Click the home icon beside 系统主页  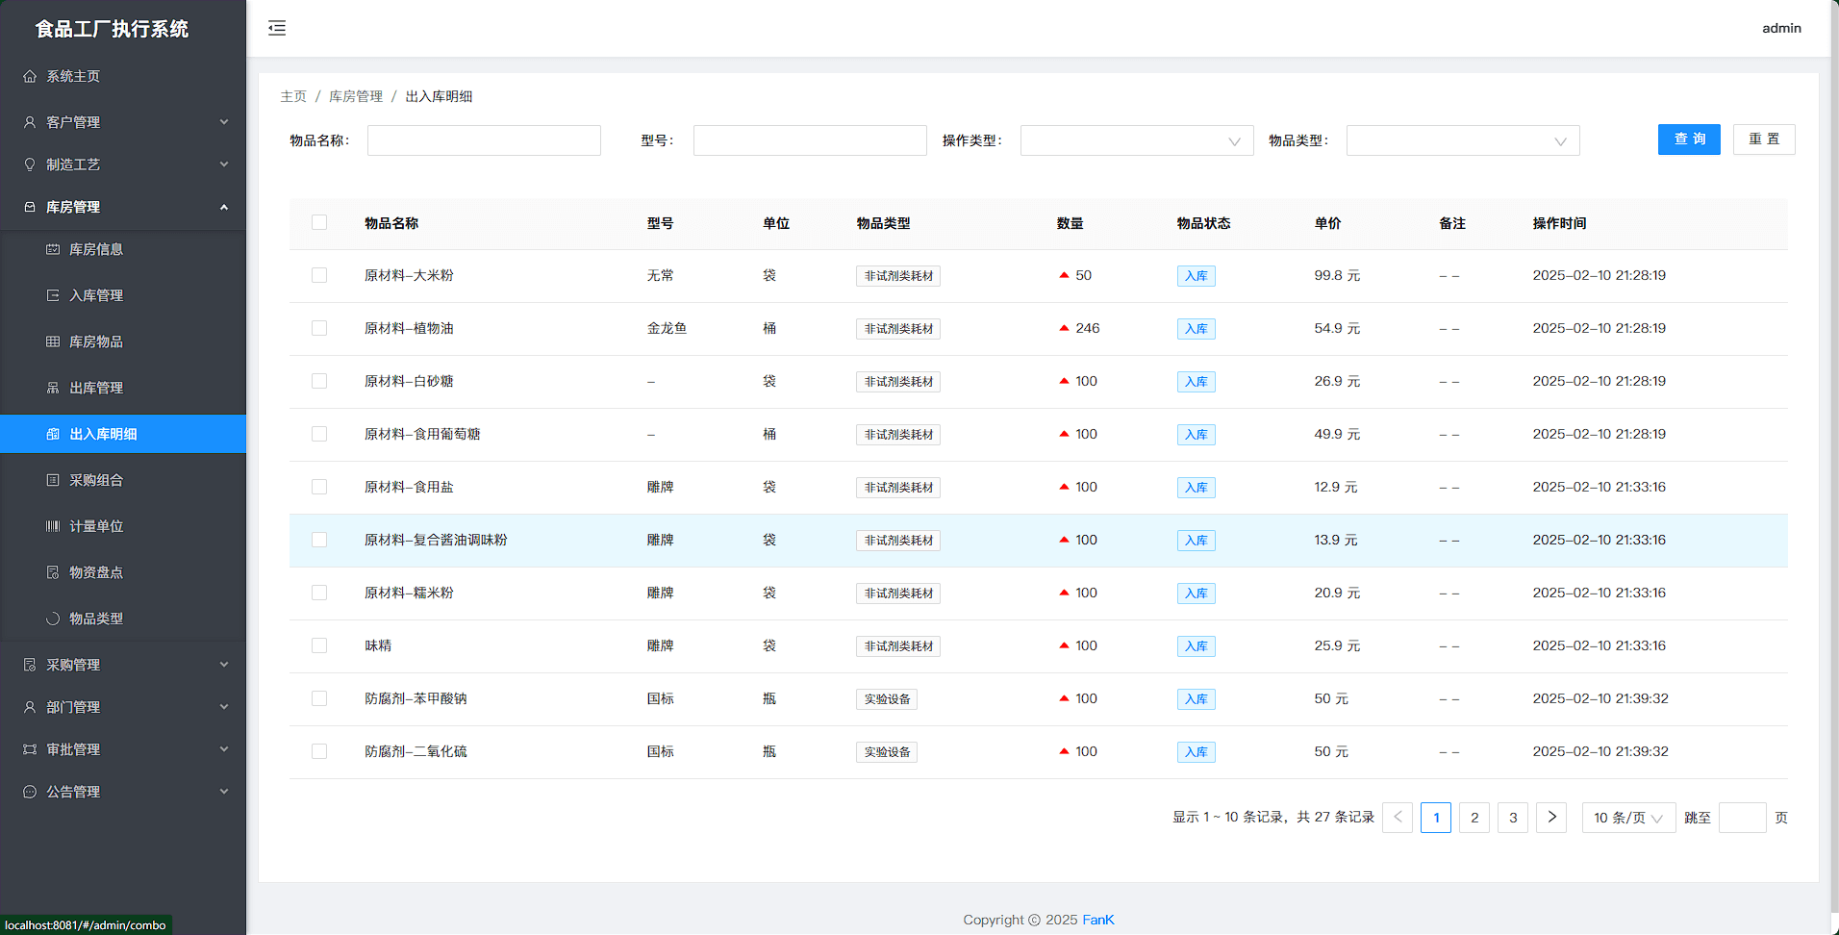coord(30,76)
